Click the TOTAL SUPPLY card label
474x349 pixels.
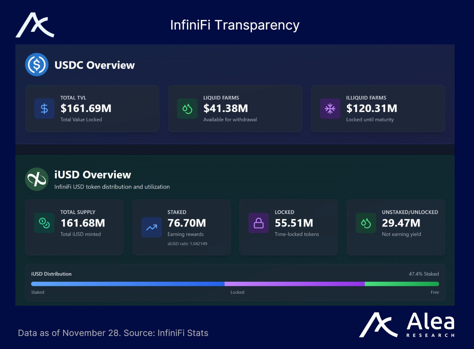pos(78,212)
